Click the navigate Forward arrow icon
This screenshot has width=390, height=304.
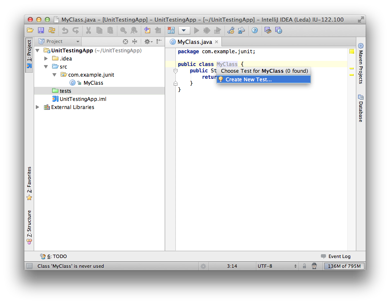pyautogui.click(x=158, y=30)
